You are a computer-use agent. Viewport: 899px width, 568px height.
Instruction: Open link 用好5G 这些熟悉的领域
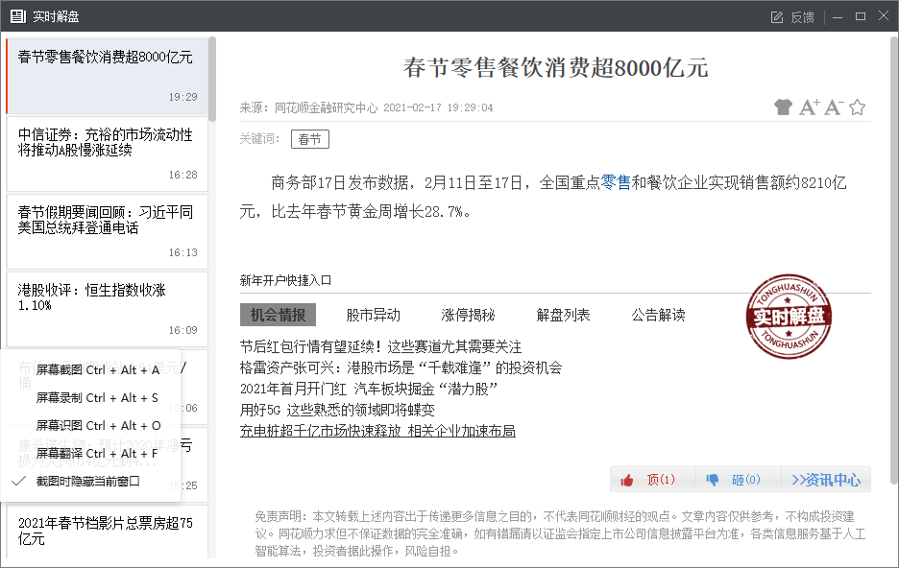[x=337, y=410]
